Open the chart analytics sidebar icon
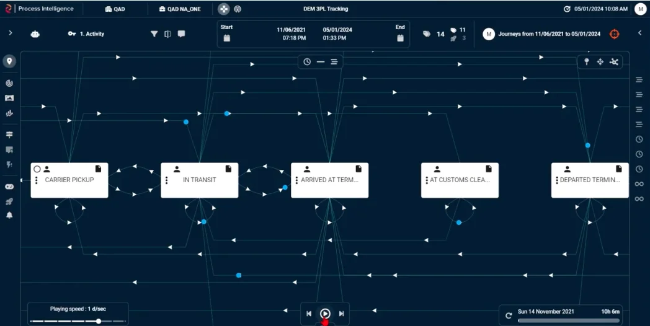Screen dimensions: 650x326 (9, 113)
